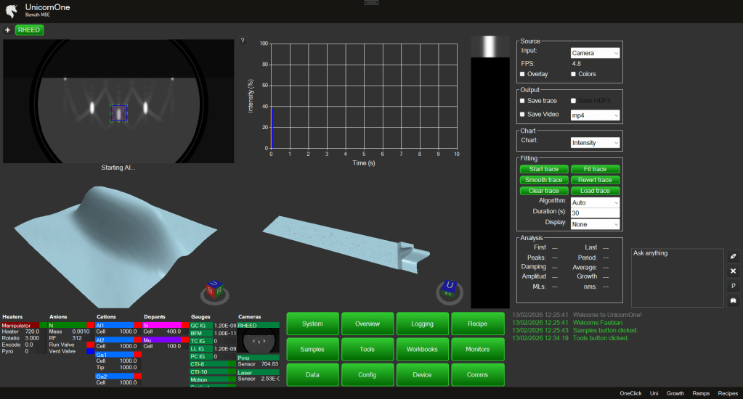Open the Input source dropdown showing Camera
This screenshot has width=743, height=399.
pyautogui.click(x=594, y=53)
